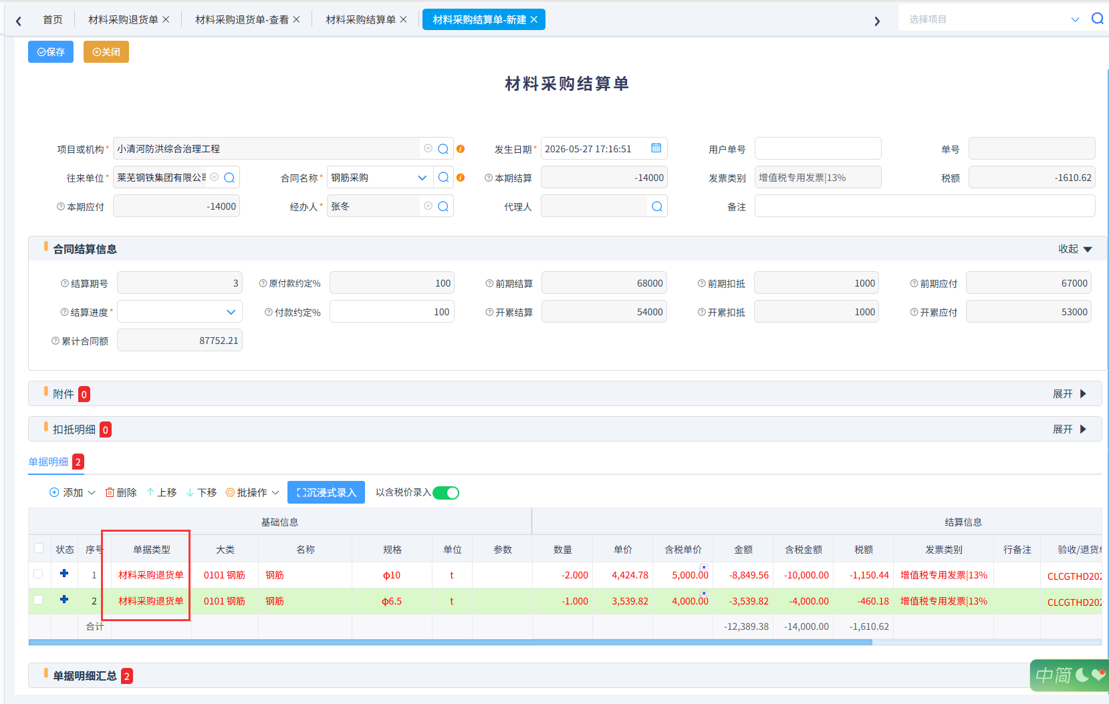Click the horizontal table scrollbar

[450, 643]
